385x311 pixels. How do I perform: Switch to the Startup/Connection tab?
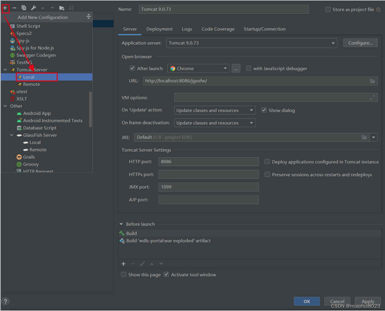click(x=265, y=29)
